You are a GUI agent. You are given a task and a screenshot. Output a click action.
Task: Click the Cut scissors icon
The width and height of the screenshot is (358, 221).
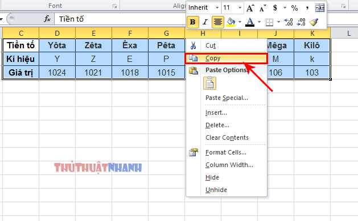[x=193, y=45]
